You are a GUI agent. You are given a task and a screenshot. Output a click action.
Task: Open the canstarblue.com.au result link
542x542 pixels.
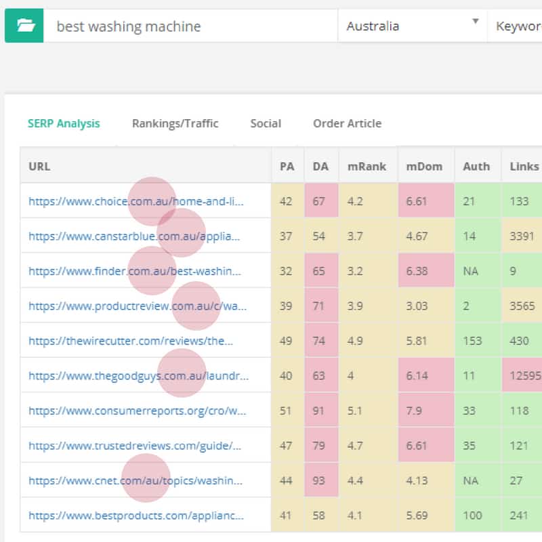(134, 236)
